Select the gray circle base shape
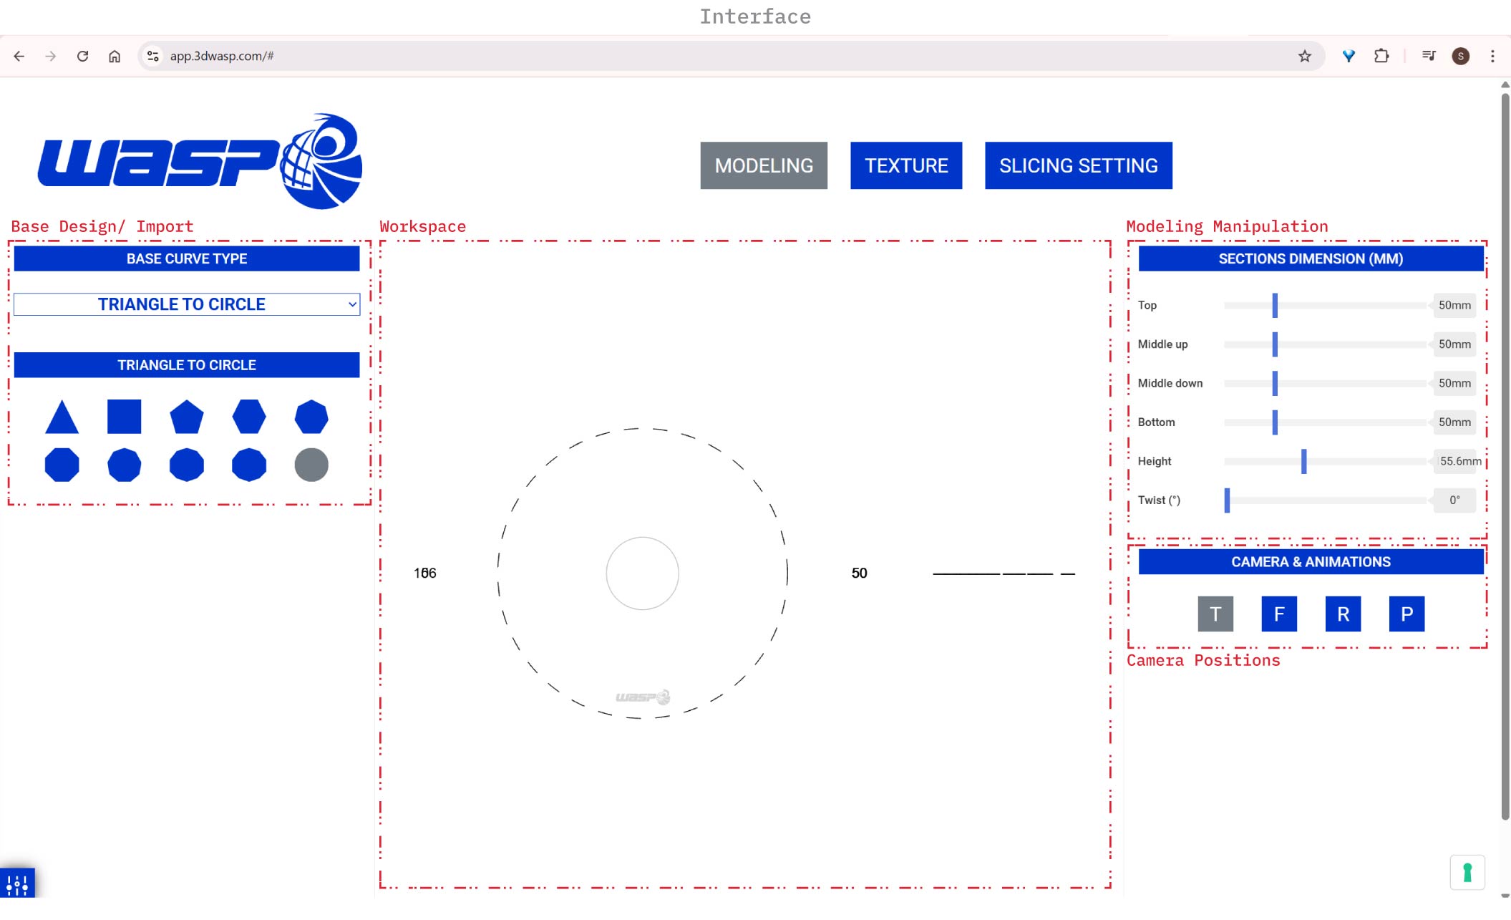The height and width of the screenshot is (920, 1511). pos(311,465)
